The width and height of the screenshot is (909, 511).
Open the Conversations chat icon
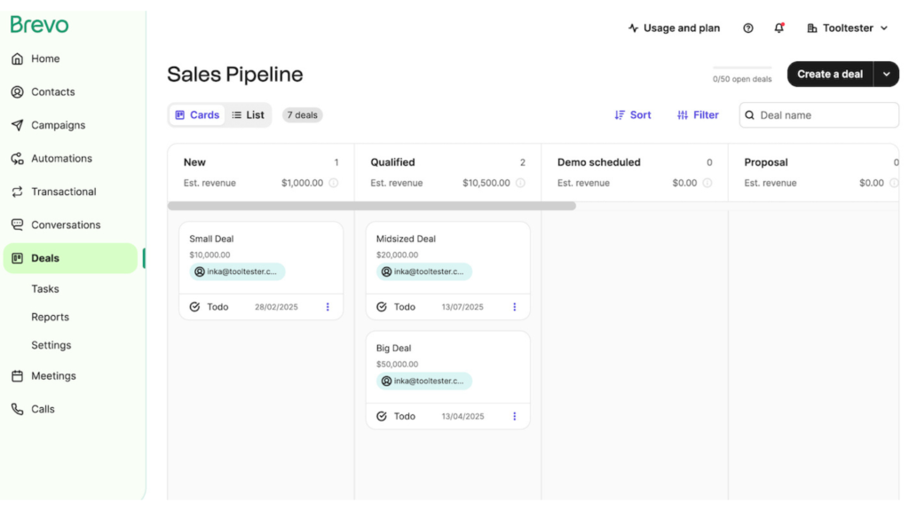18,224
